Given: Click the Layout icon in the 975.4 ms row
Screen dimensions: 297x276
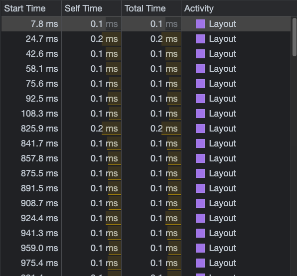Looking at the screenshot, I should [x=200, y=263].
